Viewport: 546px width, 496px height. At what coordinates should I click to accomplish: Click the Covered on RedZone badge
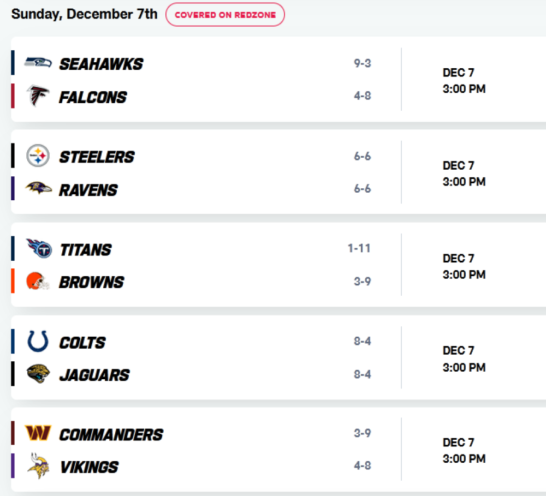pyautogui.click(x=225, y=15)
